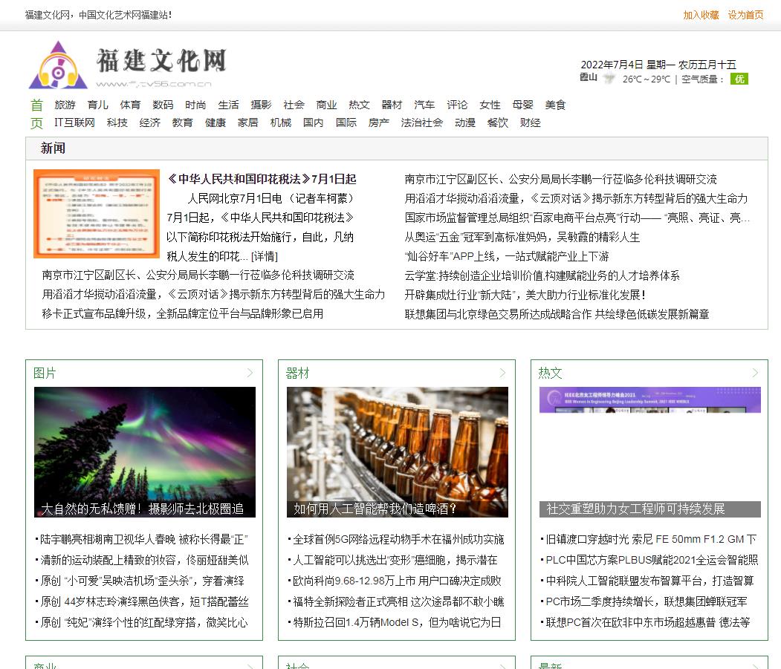Open article 云学堂:持续创造企业培训价值
Screen dimensions: 781x669
pos(542,275)
